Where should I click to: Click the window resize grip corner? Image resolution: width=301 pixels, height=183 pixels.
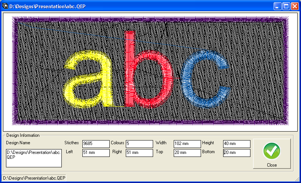coord(297,179)
